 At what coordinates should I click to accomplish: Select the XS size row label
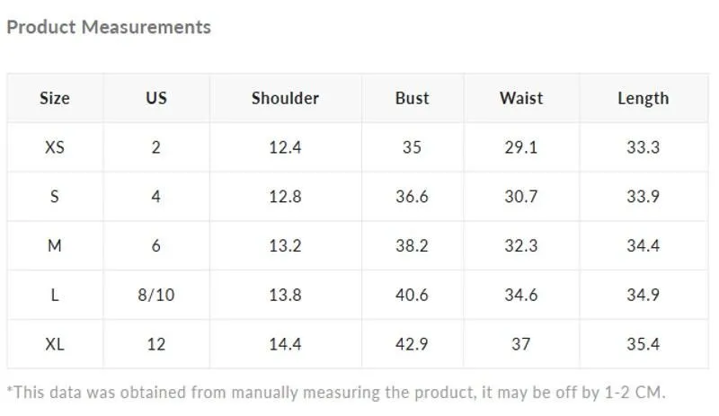(x=55, y=147)
